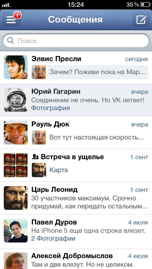Open the Фотография attachment link

click(x=50, y=108)
